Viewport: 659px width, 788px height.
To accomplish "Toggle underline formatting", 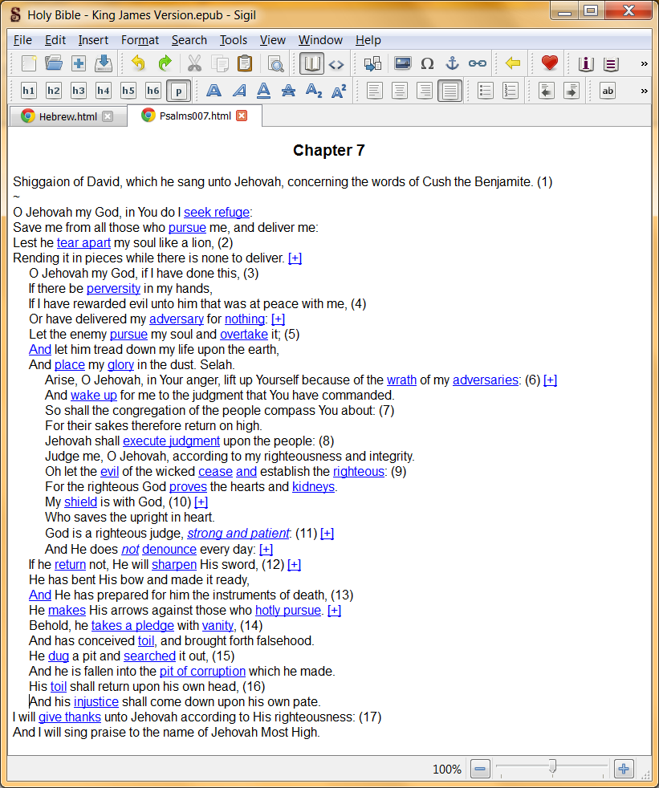I will click(263, 91).
